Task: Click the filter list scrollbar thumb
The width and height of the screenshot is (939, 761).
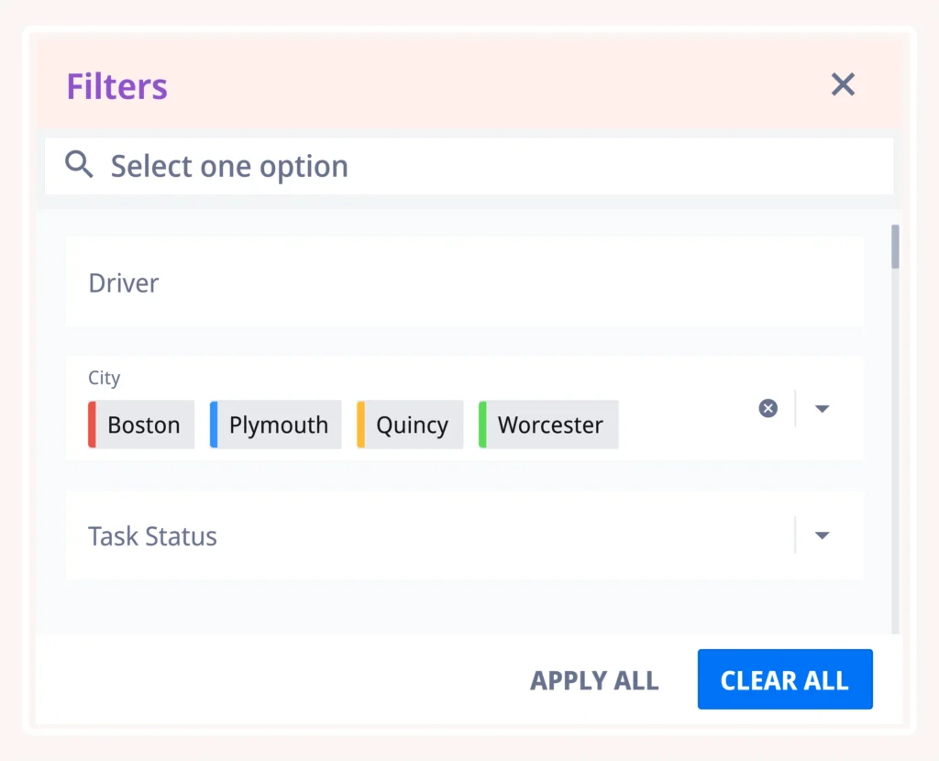Action: point(895,246)
